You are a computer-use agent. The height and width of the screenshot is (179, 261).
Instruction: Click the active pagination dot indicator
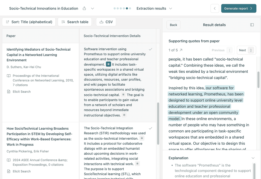127,8
